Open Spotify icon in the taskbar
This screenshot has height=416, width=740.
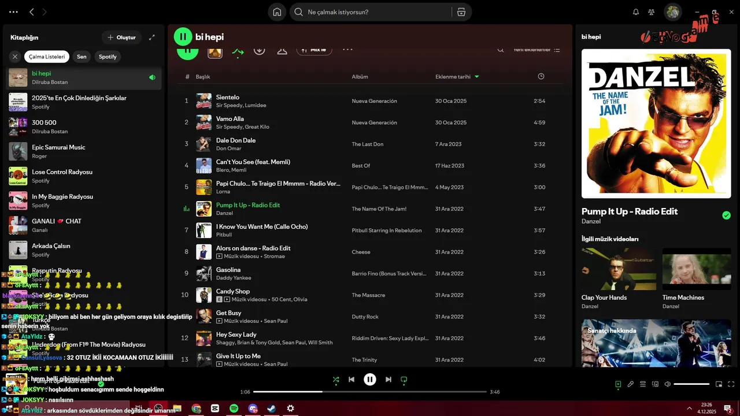(234, 408)
